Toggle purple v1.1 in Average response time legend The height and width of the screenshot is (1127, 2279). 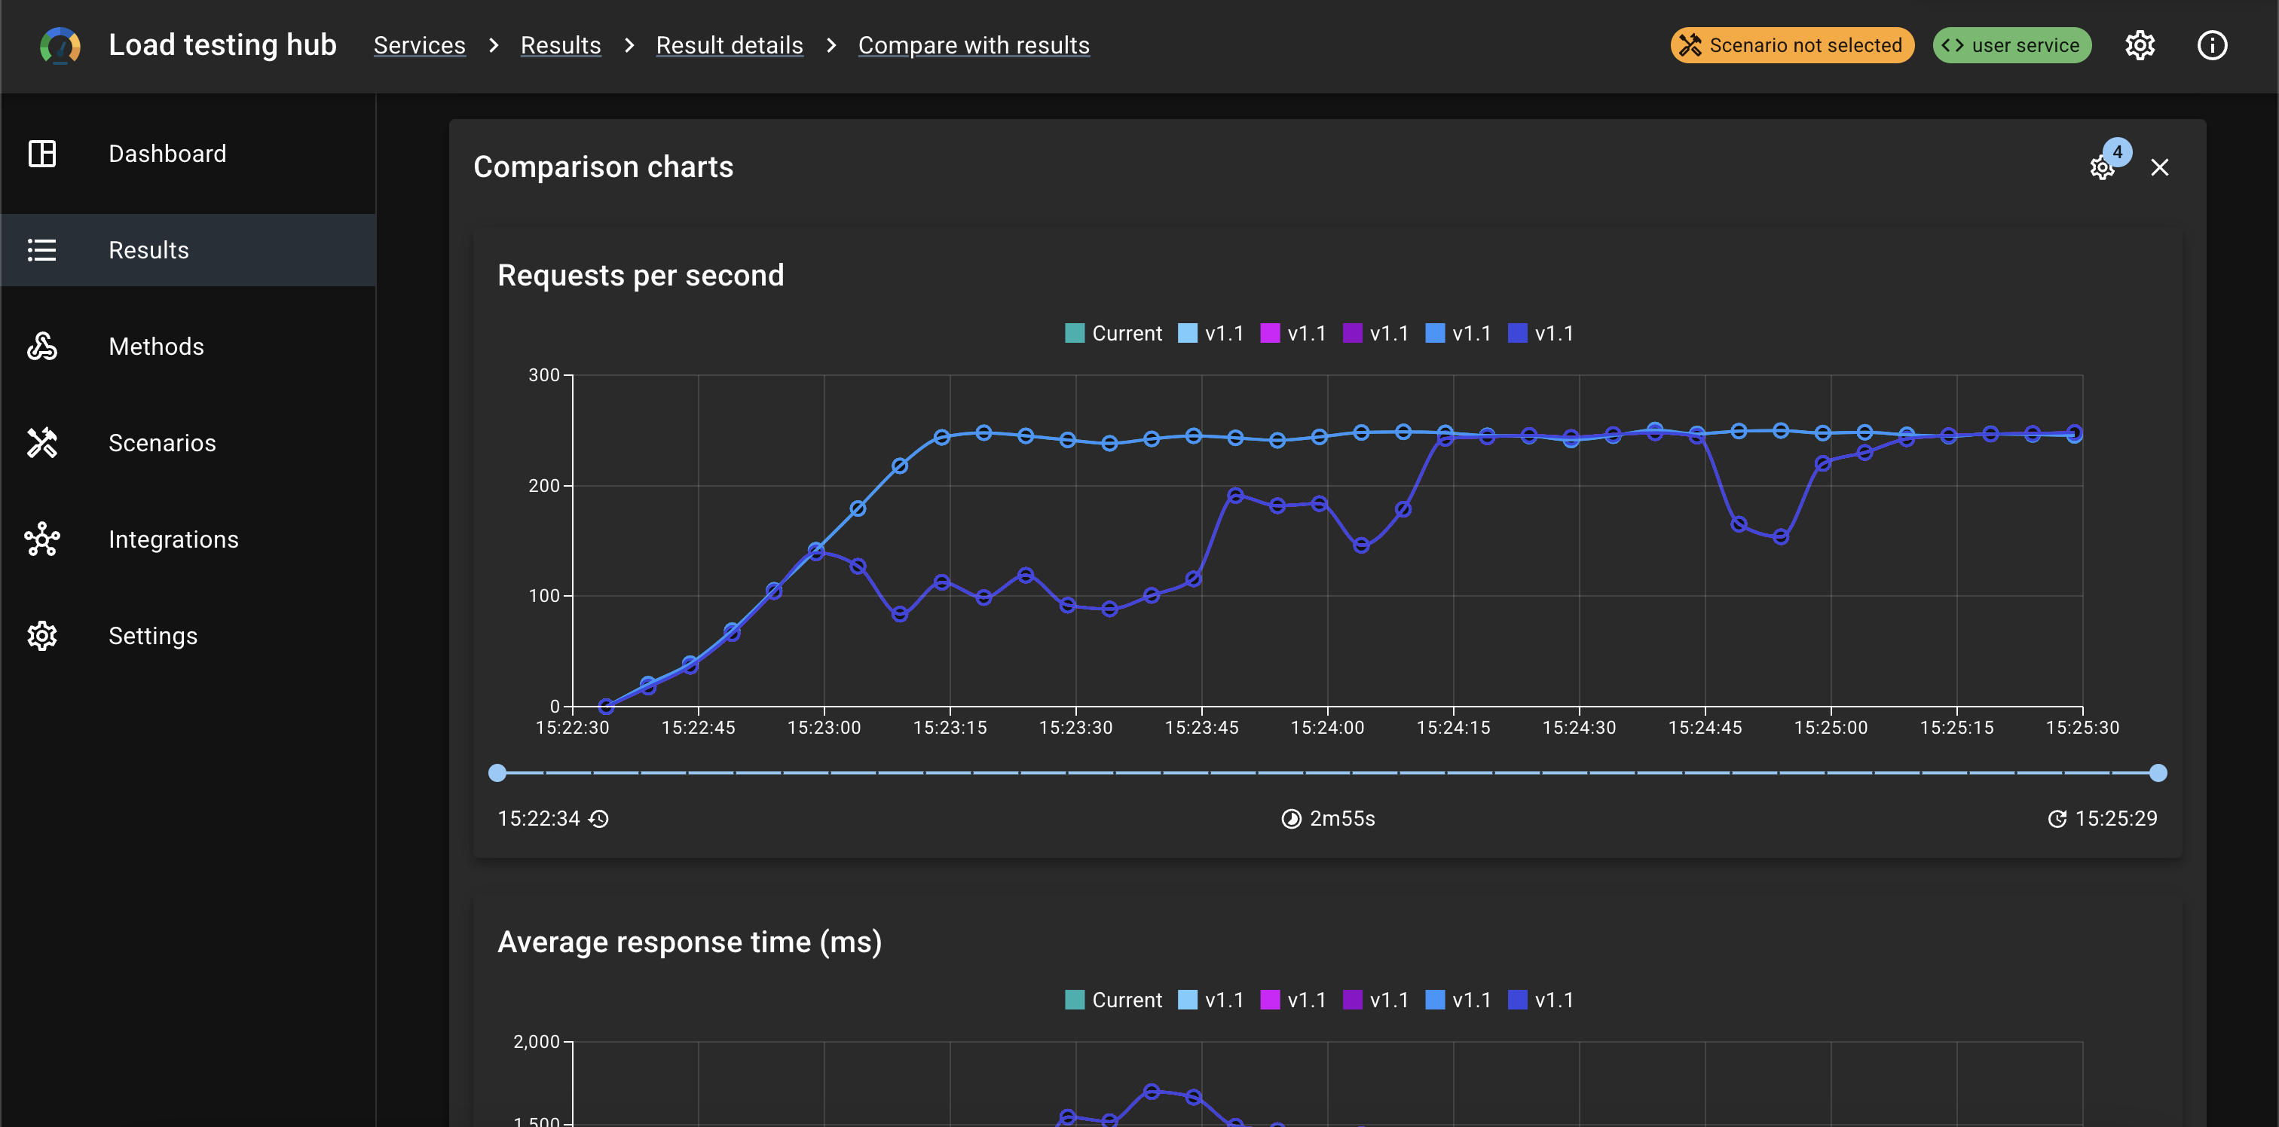click(1375, 1000)
